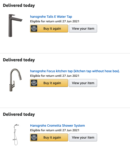Open the Hansgrohe Crometta Shower System link
The width and height of the screenshot is (130, 152).
tap(57, 126)
